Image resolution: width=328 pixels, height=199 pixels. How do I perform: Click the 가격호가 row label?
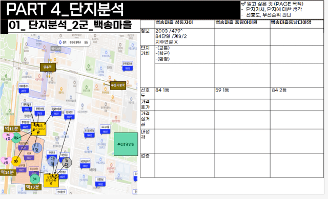pyautogui.click(x=145, y=104)
